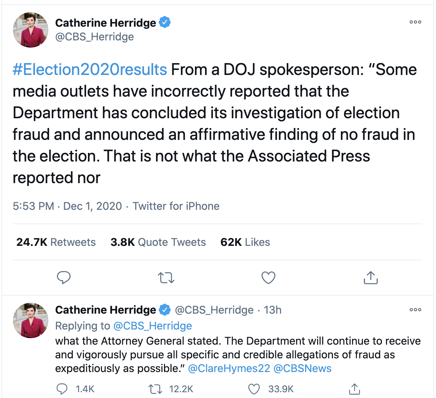The image size is (436, 398).
Task: Visit the @CBSNews mention
Action: [302, 368]
